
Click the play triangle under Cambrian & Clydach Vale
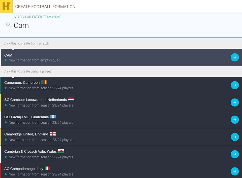coord(6,157)
